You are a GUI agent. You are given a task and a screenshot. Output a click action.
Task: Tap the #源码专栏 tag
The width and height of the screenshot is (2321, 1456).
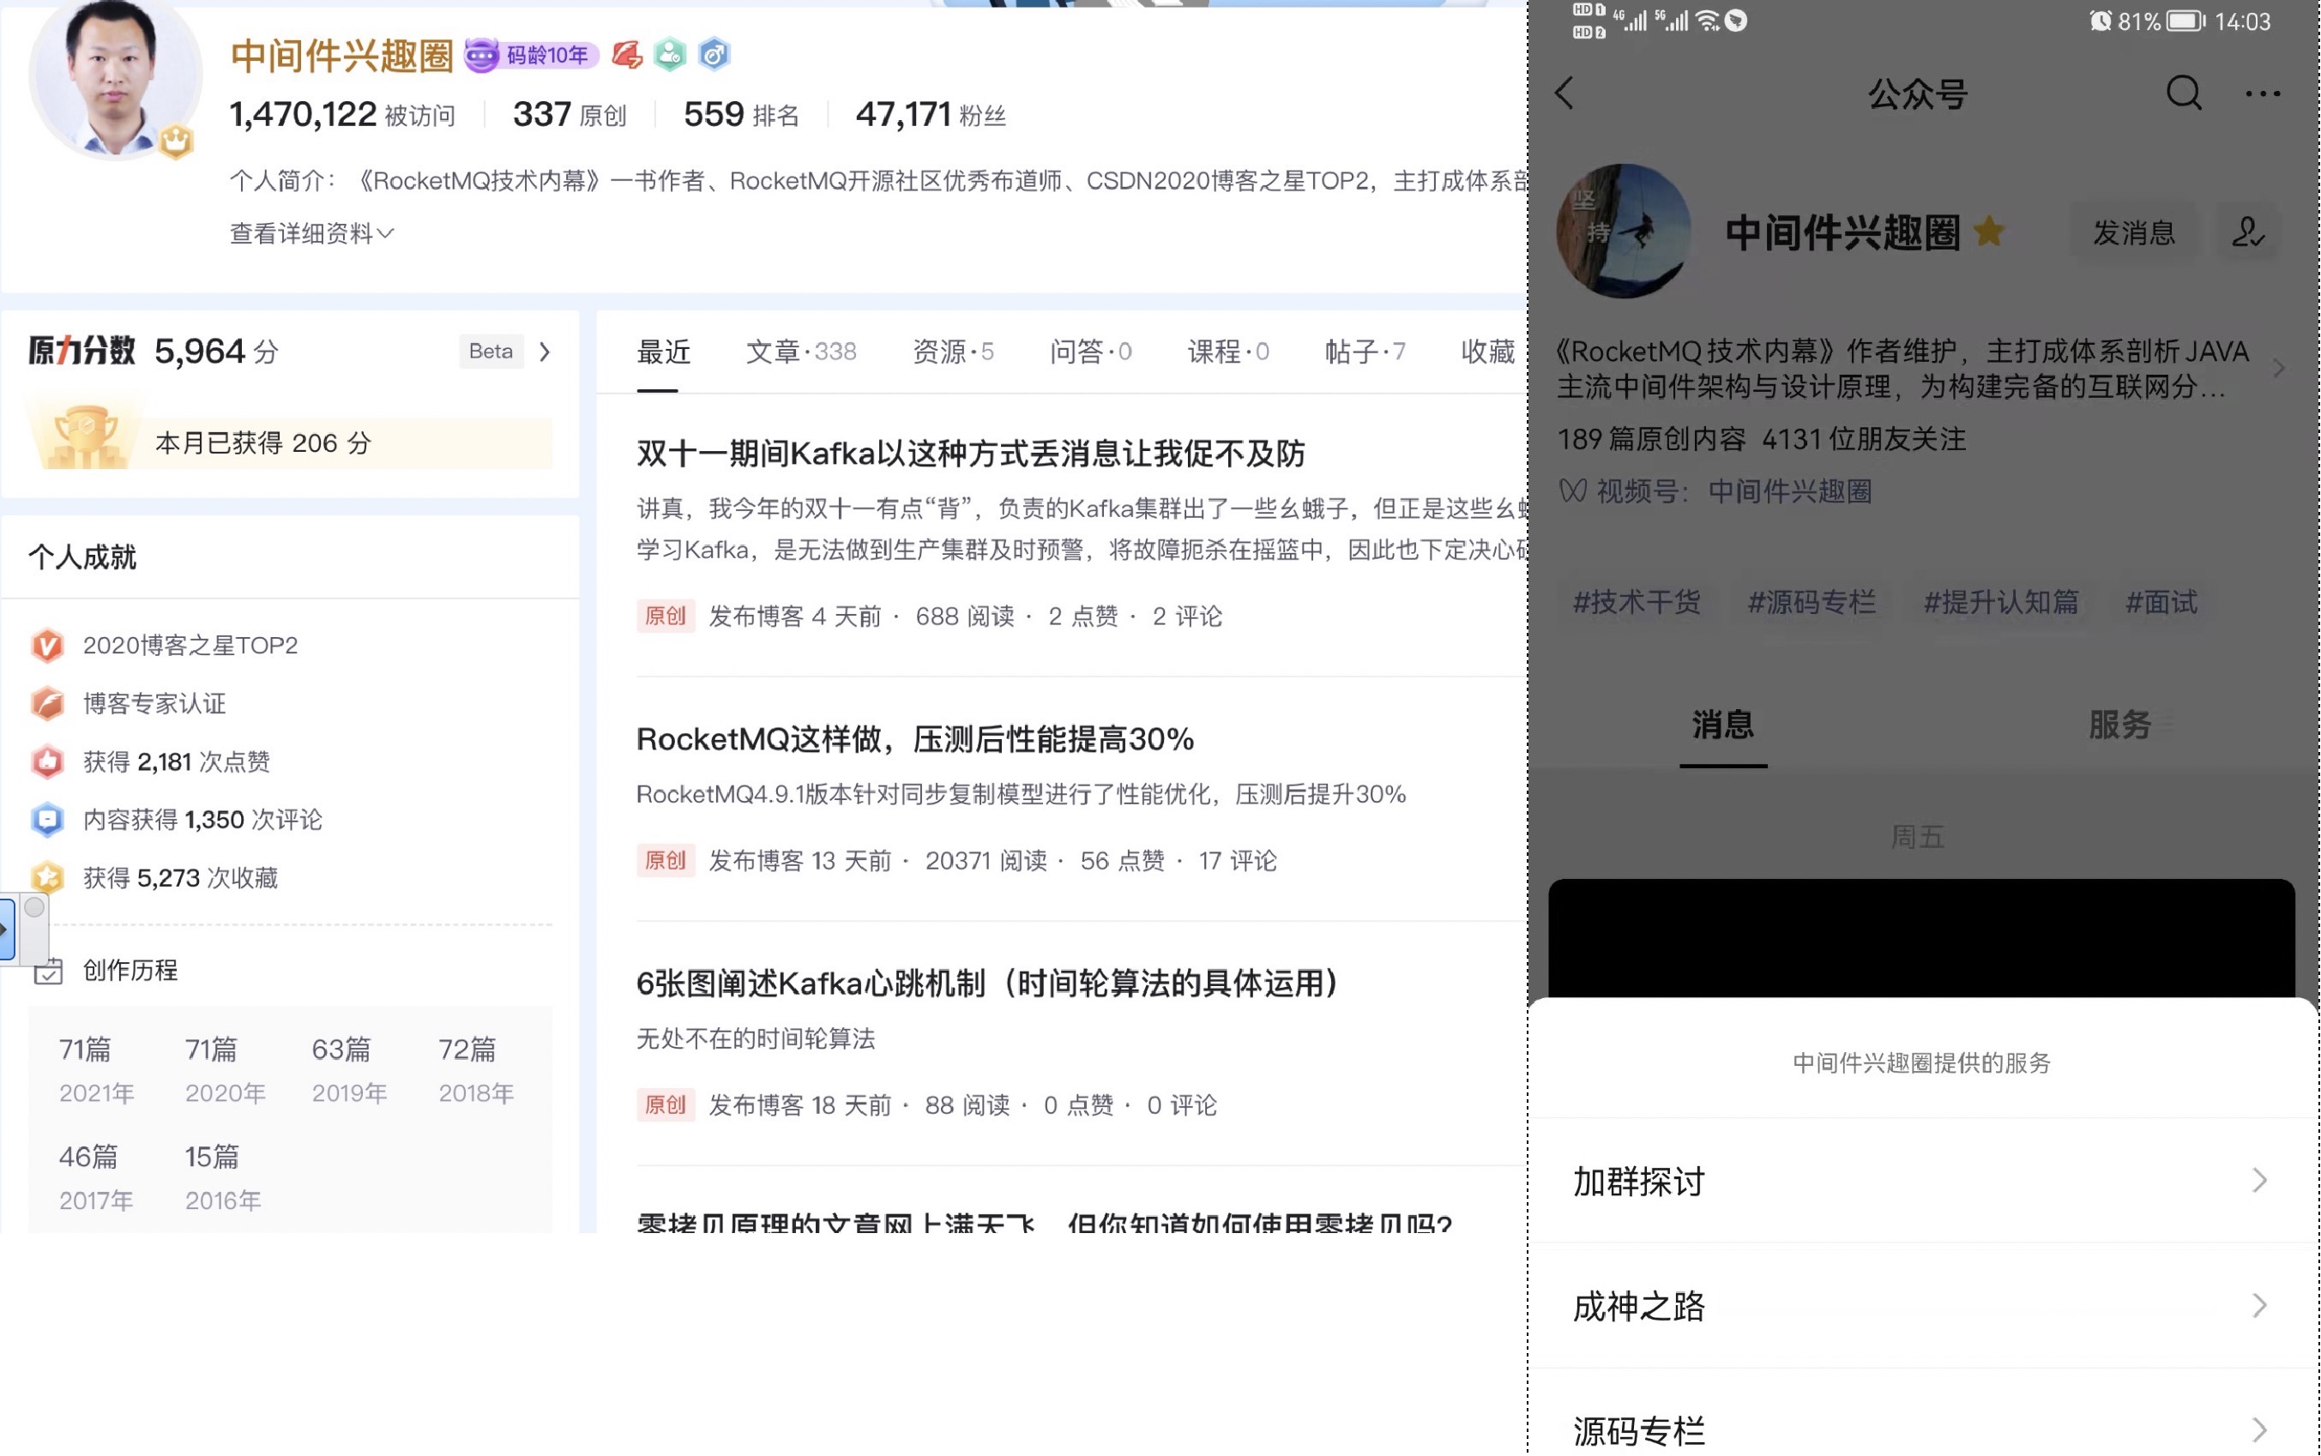tap(1811, 602)
